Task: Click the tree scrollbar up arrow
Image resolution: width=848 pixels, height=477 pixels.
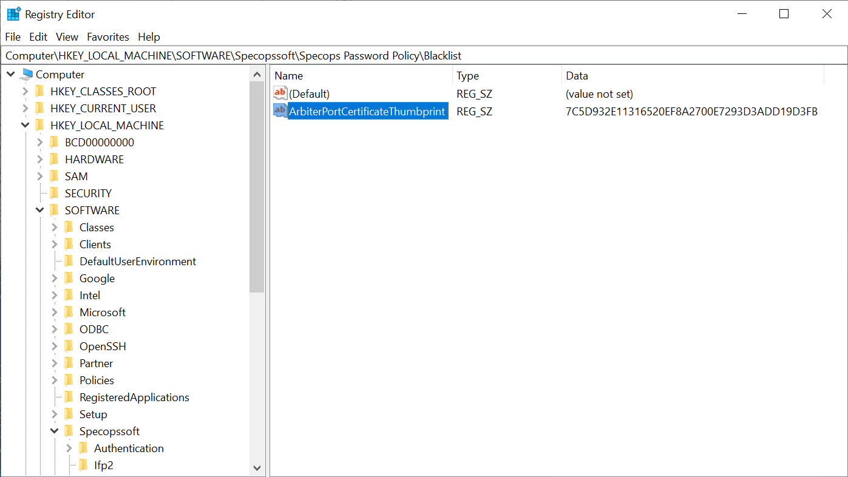Action: tap(257, 75)
